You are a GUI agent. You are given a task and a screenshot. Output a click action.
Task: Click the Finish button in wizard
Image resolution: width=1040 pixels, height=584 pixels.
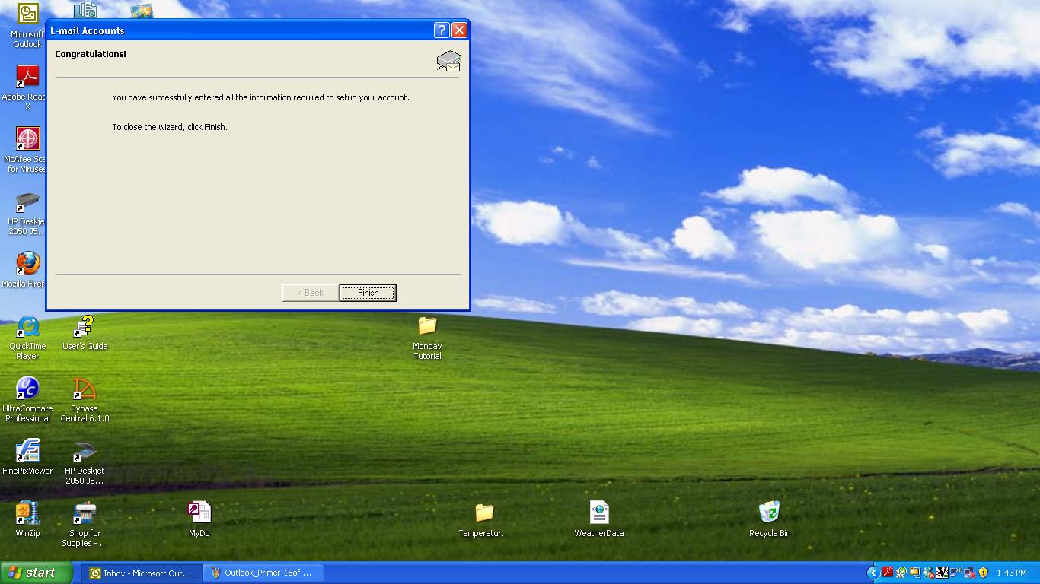tap(368, 293)
